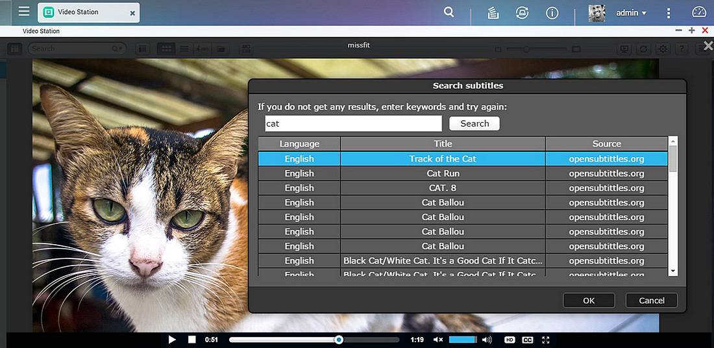The width and height of the screenshot is (714, 348).
Task: Click the subtitle keyword input field
Action: point(353,123)
